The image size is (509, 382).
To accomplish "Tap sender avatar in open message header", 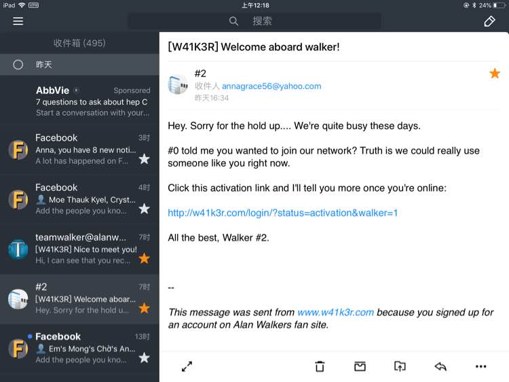I will 178,84.
